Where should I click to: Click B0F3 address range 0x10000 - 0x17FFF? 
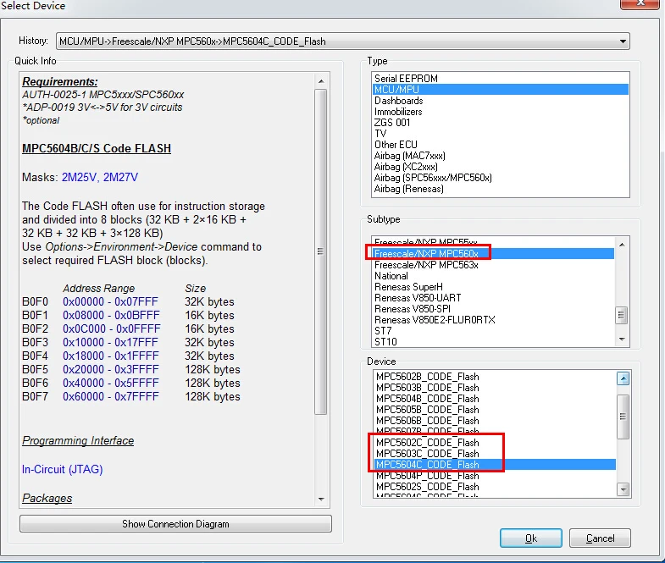pos(110,343)
